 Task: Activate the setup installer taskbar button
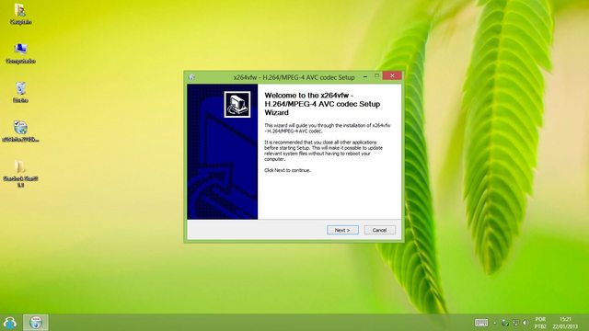pos(36,323)
